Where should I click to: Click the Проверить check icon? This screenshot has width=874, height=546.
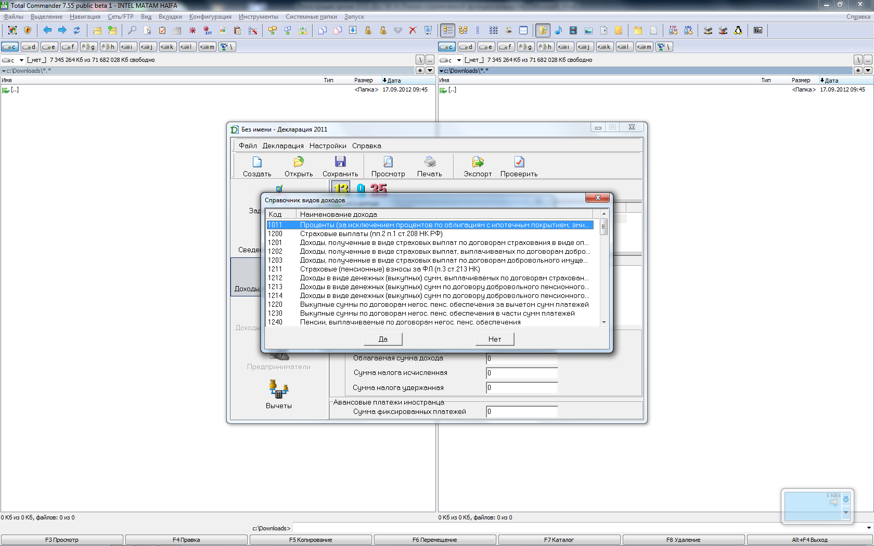click(x=519, y=162)
